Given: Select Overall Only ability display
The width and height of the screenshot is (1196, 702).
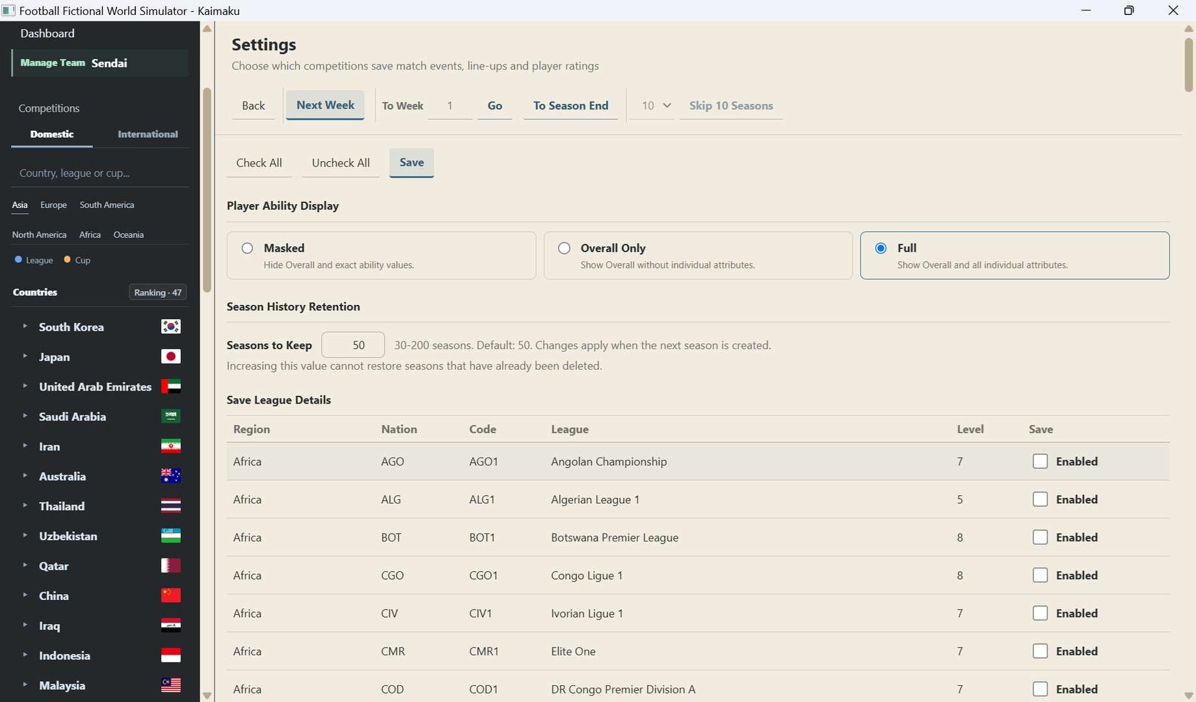Looking at the screenshot, I should [564, 248].
